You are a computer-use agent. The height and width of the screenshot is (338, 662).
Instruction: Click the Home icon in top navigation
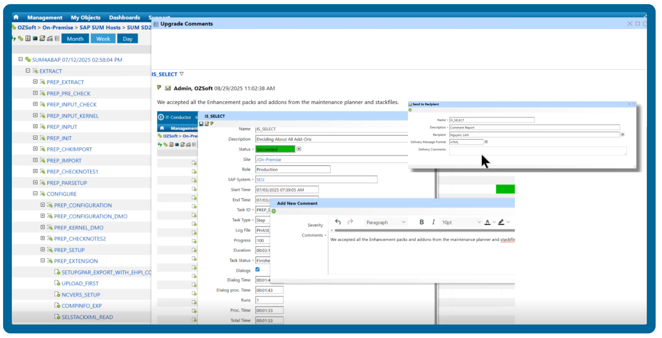click(16, 17)
